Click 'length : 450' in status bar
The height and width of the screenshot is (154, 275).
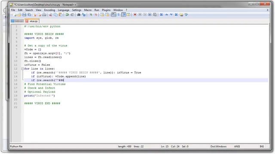click(125, 146)
